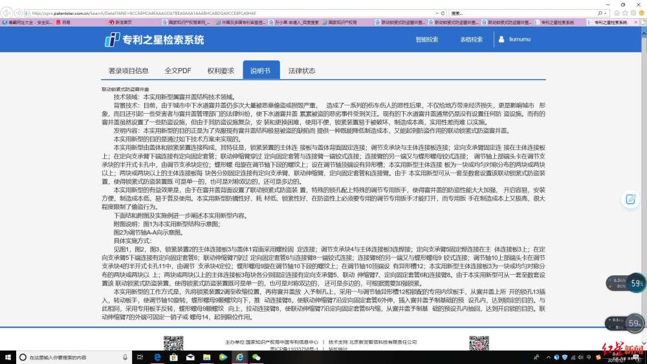
Task: Switch to Internet Explorer on taskbar
Action: (240, 357)
